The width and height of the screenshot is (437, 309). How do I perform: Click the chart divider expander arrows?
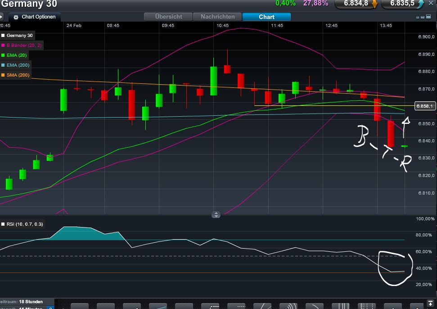[216, 215]
